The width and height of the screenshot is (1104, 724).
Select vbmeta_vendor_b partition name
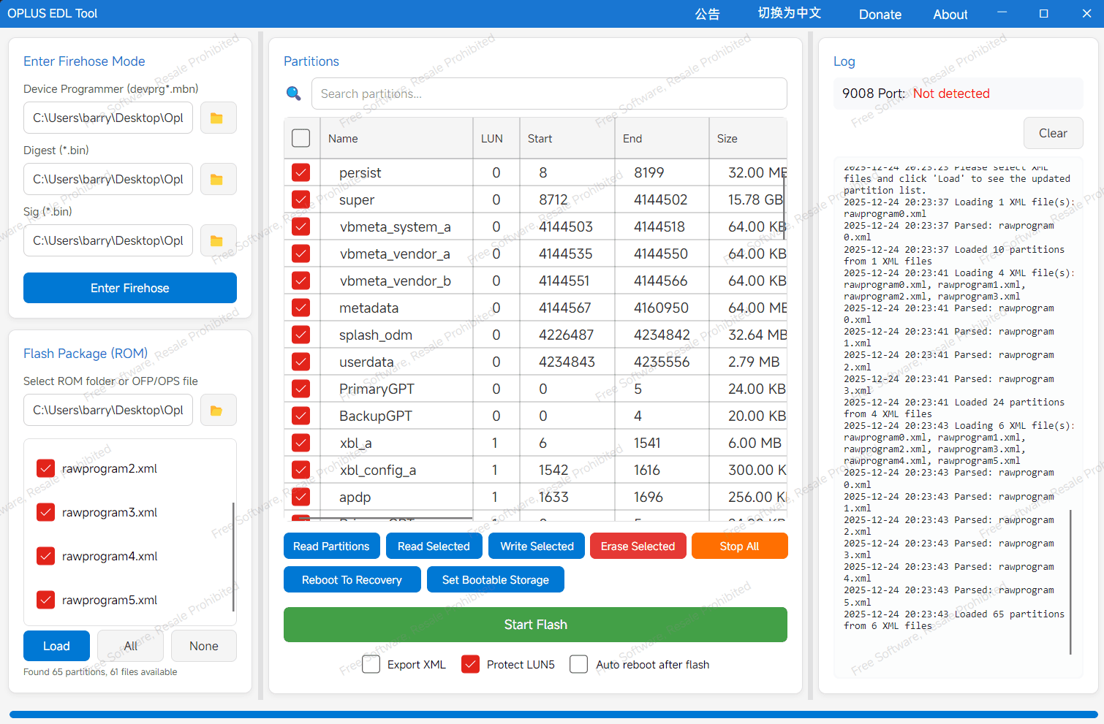[396, 281]
